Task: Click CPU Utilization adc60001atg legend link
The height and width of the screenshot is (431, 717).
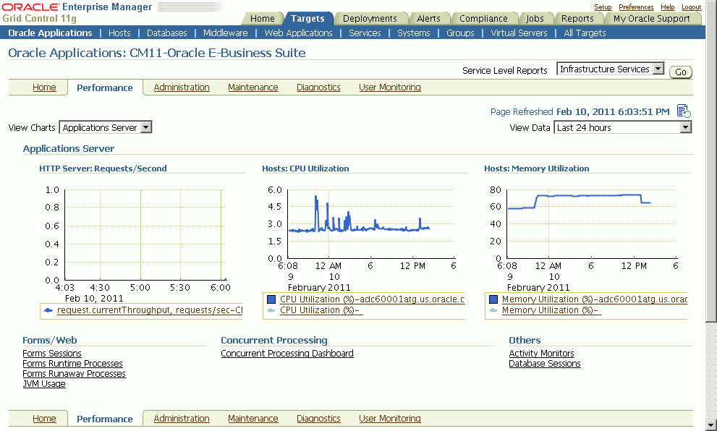Action: [372, 299]
